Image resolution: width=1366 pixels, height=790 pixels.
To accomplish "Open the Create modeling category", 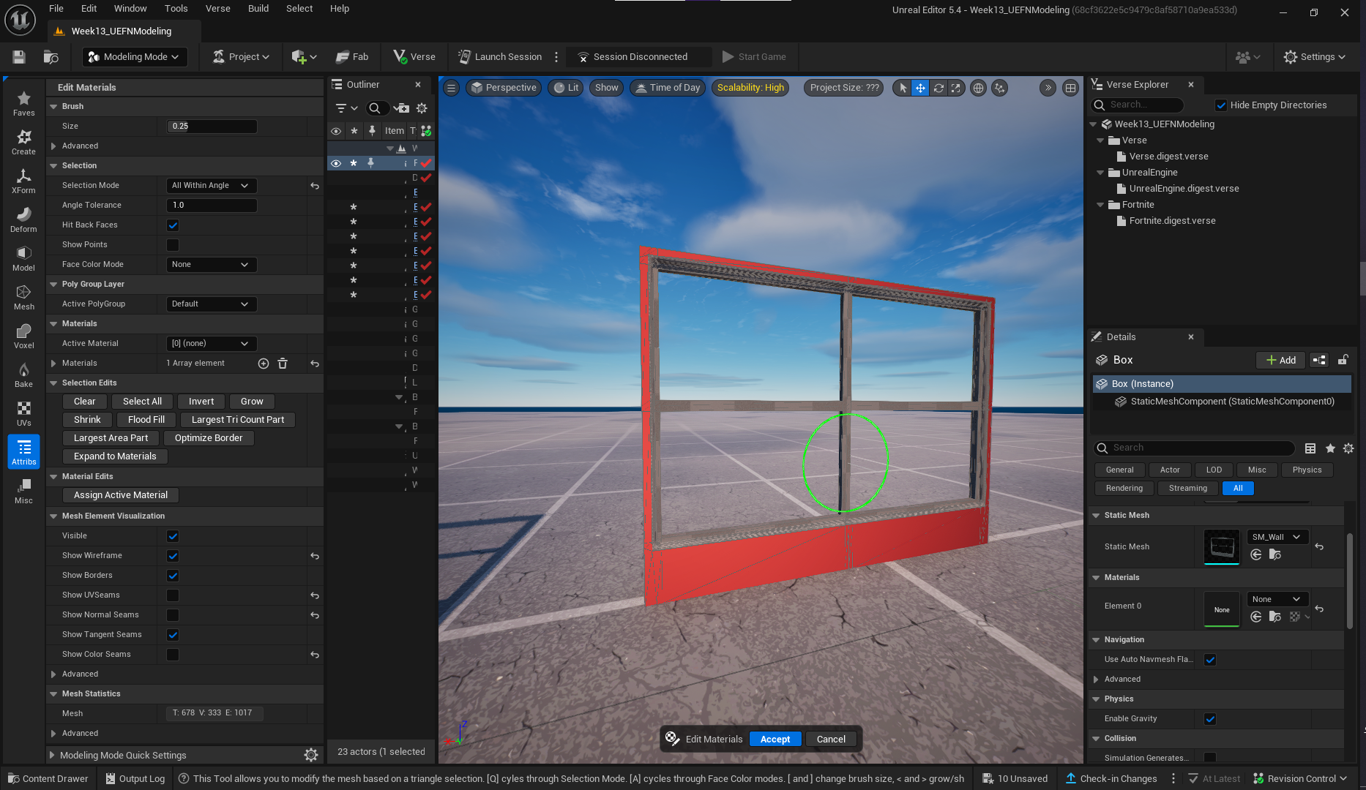I will tap(23, 142).
